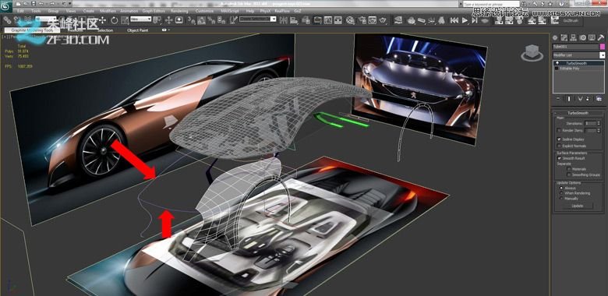Viewport: 608px width, 296px height.
Task: Select the Scale tool icon
Action: (125, 19)
